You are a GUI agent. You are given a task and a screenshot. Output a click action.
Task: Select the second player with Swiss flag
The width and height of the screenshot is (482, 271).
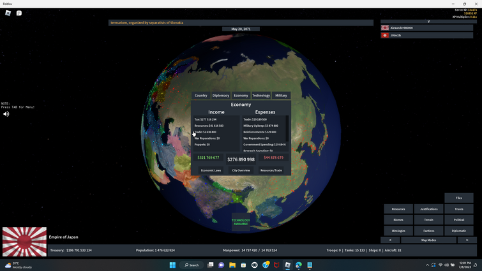point(426,35)
